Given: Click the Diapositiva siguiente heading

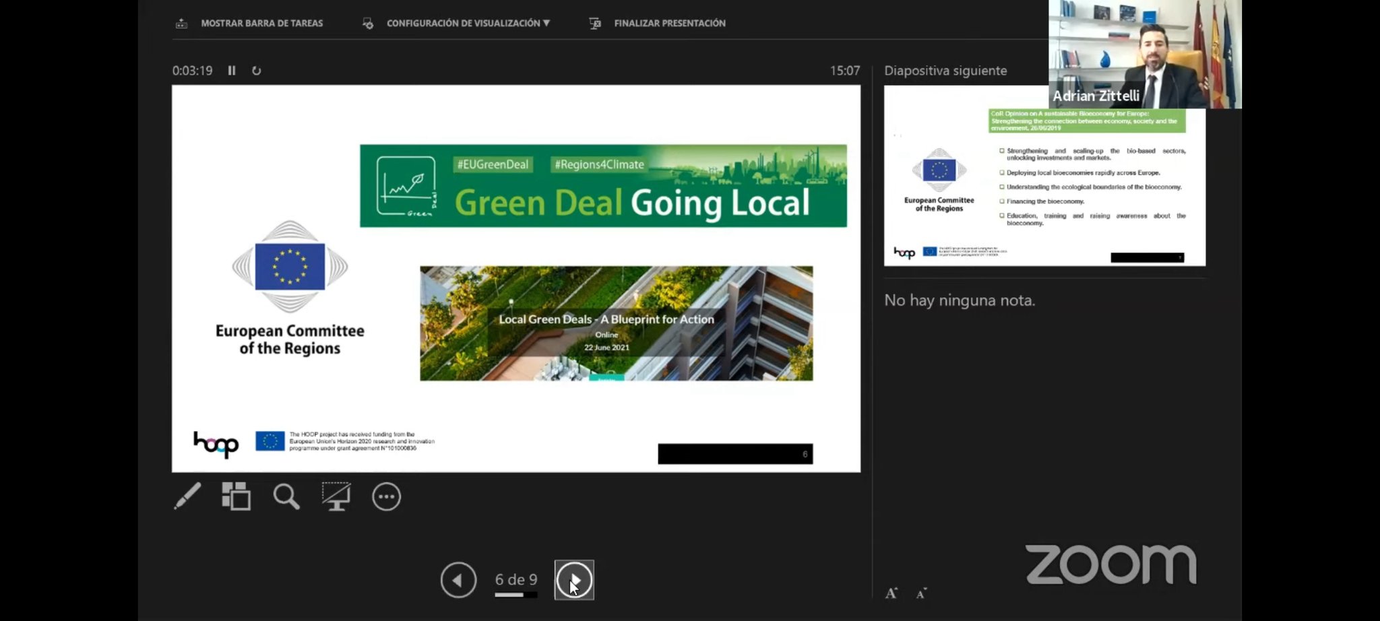Looking at the screenshot, I should click(x=945, y=71).
